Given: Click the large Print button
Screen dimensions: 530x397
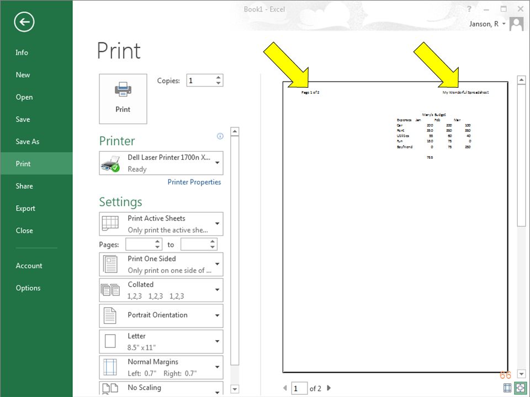Looking at the screenshot, I should click(x=123, y=99).
